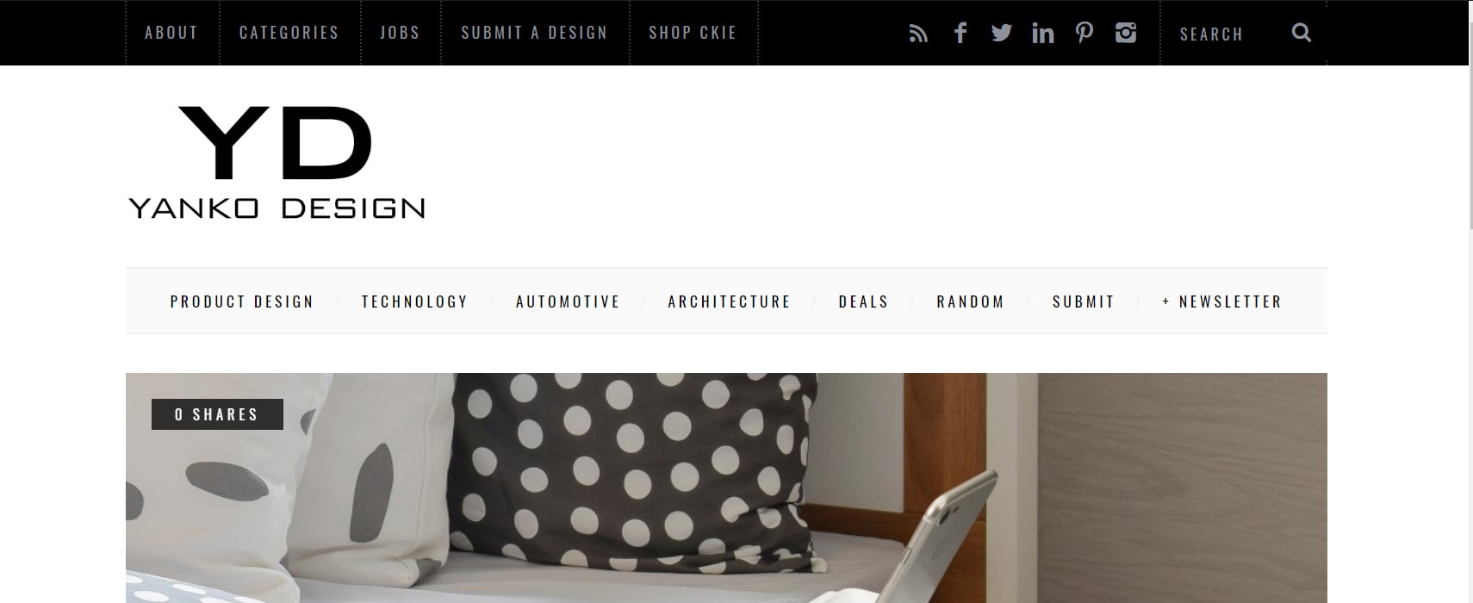The width and height of the screenshot is (1473, 603).
Task: Go to Submit a Design
Action: (x=534, y=33)
